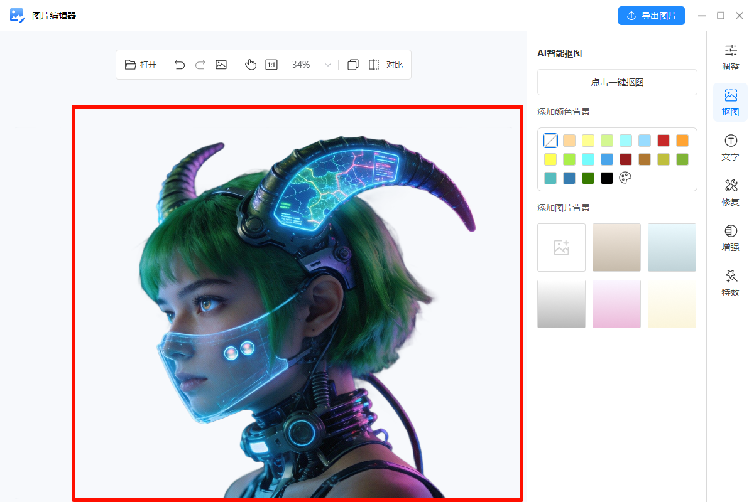
Task: Select the hand pan tool
Action: [x=251, y=65]
